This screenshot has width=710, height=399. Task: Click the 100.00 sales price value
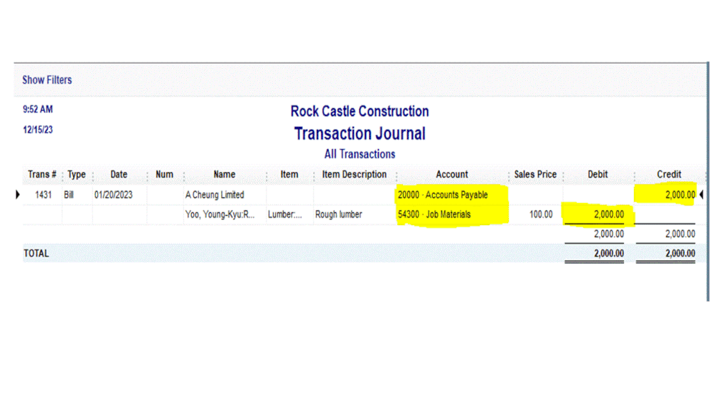click(x=541, y=214)
